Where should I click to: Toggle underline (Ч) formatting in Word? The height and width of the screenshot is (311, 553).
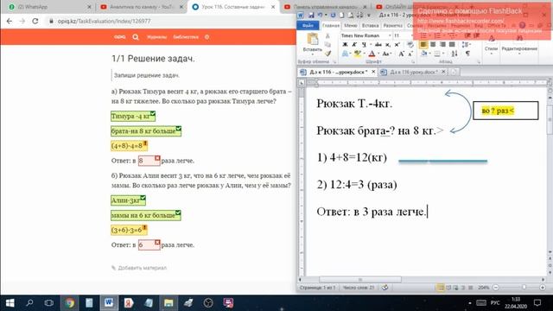point(365,44)
